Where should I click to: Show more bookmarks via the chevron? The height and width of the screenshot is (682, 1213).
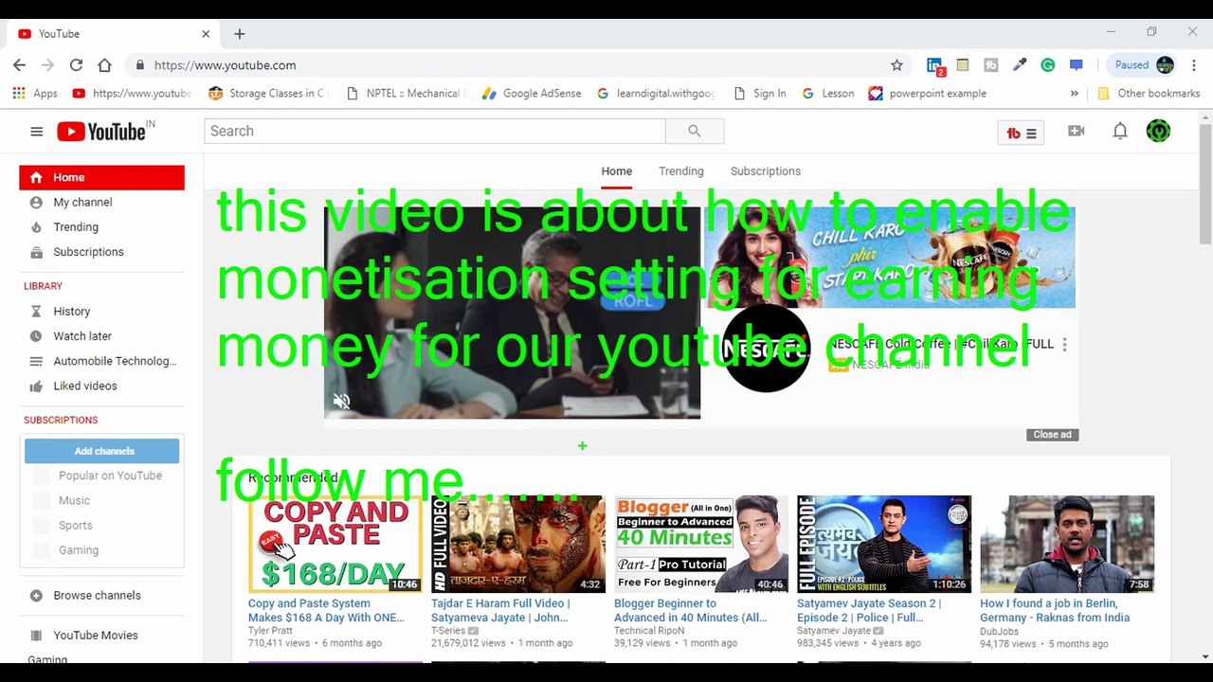[1074, 94]
